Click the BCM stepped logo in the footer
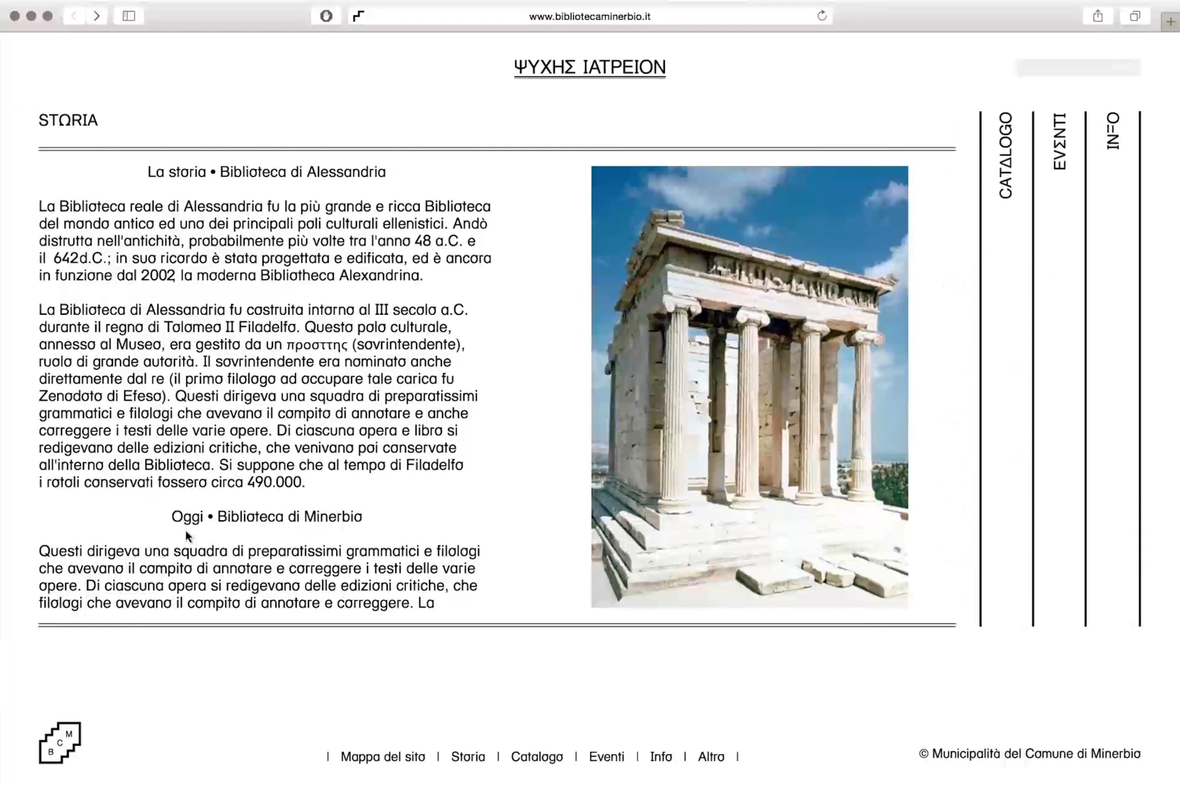Screen dimensions: 1180x787 (59, 743)
